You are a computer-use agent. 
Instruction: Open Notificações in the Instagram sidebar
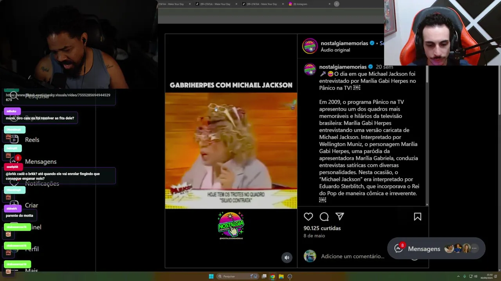(42, 183)
